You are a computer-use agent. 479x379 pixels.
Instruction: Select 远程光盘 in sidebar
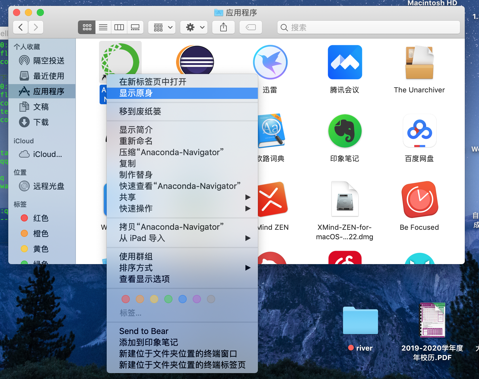click(x=42, y=186)
